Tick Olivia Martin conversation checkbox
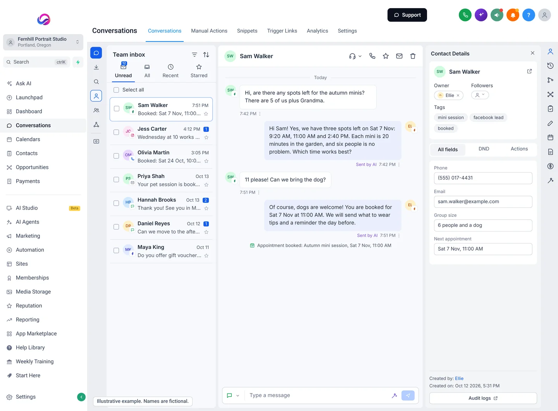This screenshot has height=411, width=558. tap(116, 156)
